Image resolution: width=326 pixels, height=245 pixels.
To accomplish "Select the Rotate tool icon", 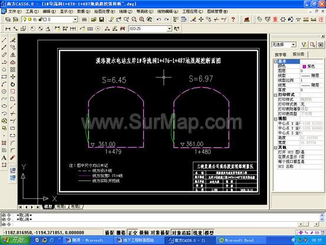I will point(13,84).
